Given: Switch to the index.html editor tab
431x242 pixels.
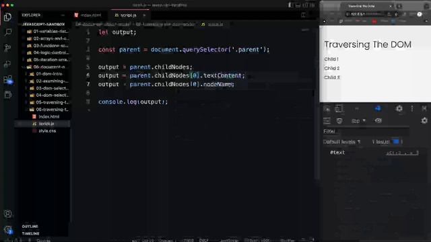Looking at the screenshot, I should point(88,15).
